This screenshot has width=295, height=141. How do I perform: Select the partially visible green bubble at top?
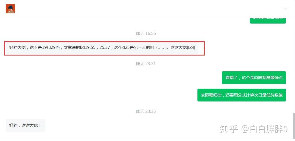point(268,20)
